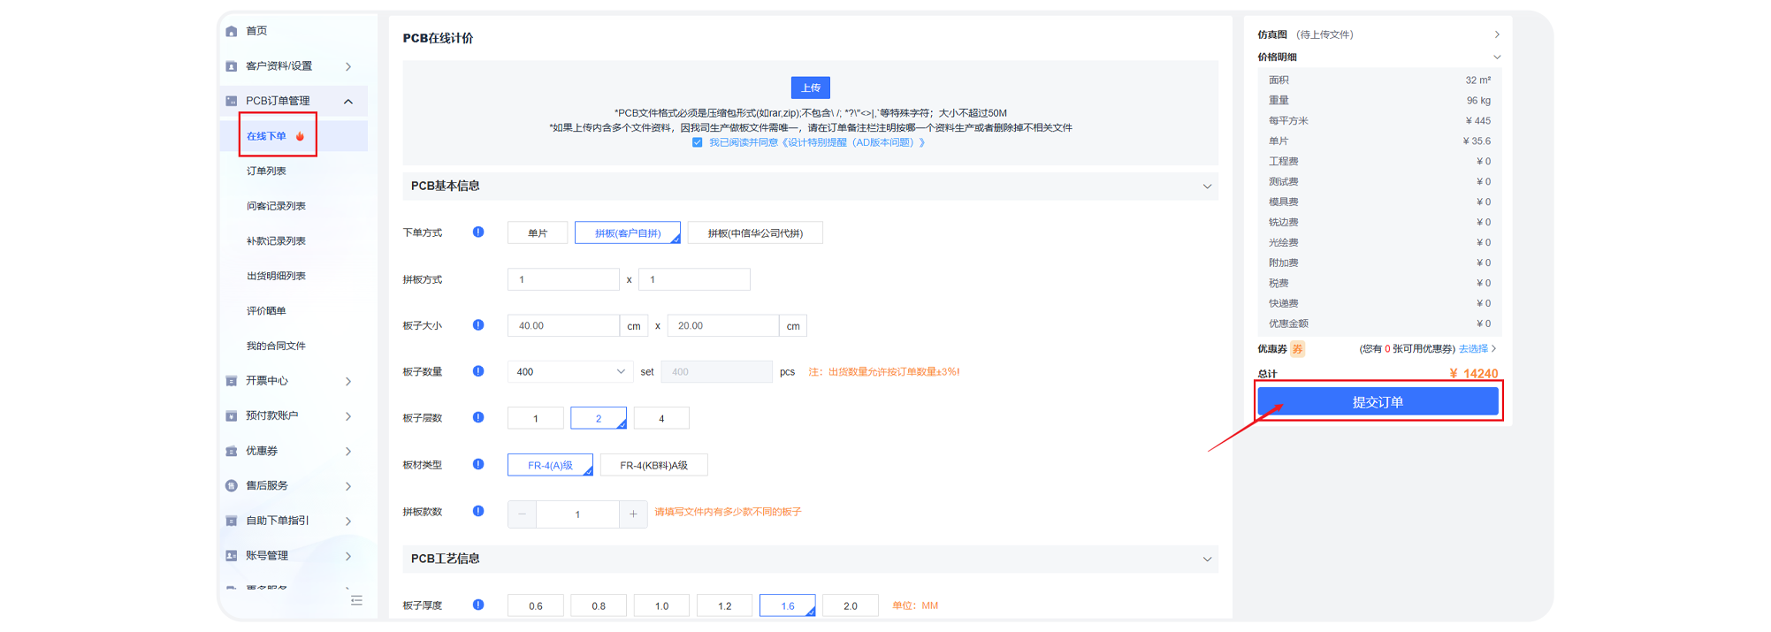
Task: Select 0.6 board thickness
Action: click(536, 605)
